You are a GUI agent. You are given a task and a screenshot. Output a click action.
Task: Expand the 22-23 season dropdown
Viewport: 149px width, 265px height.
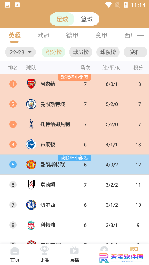(x=20, y=52)
